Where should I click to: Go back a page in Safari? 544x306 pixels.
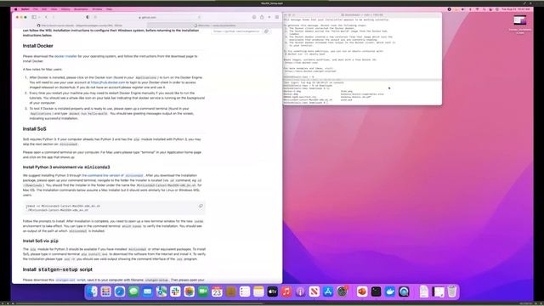click(46, 17)
